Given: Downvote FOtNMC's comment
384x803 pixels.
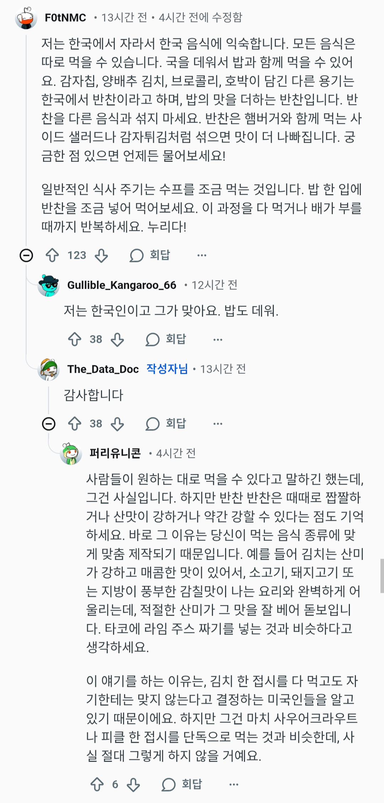Looking at the screenshot, I should pos(102,255).
